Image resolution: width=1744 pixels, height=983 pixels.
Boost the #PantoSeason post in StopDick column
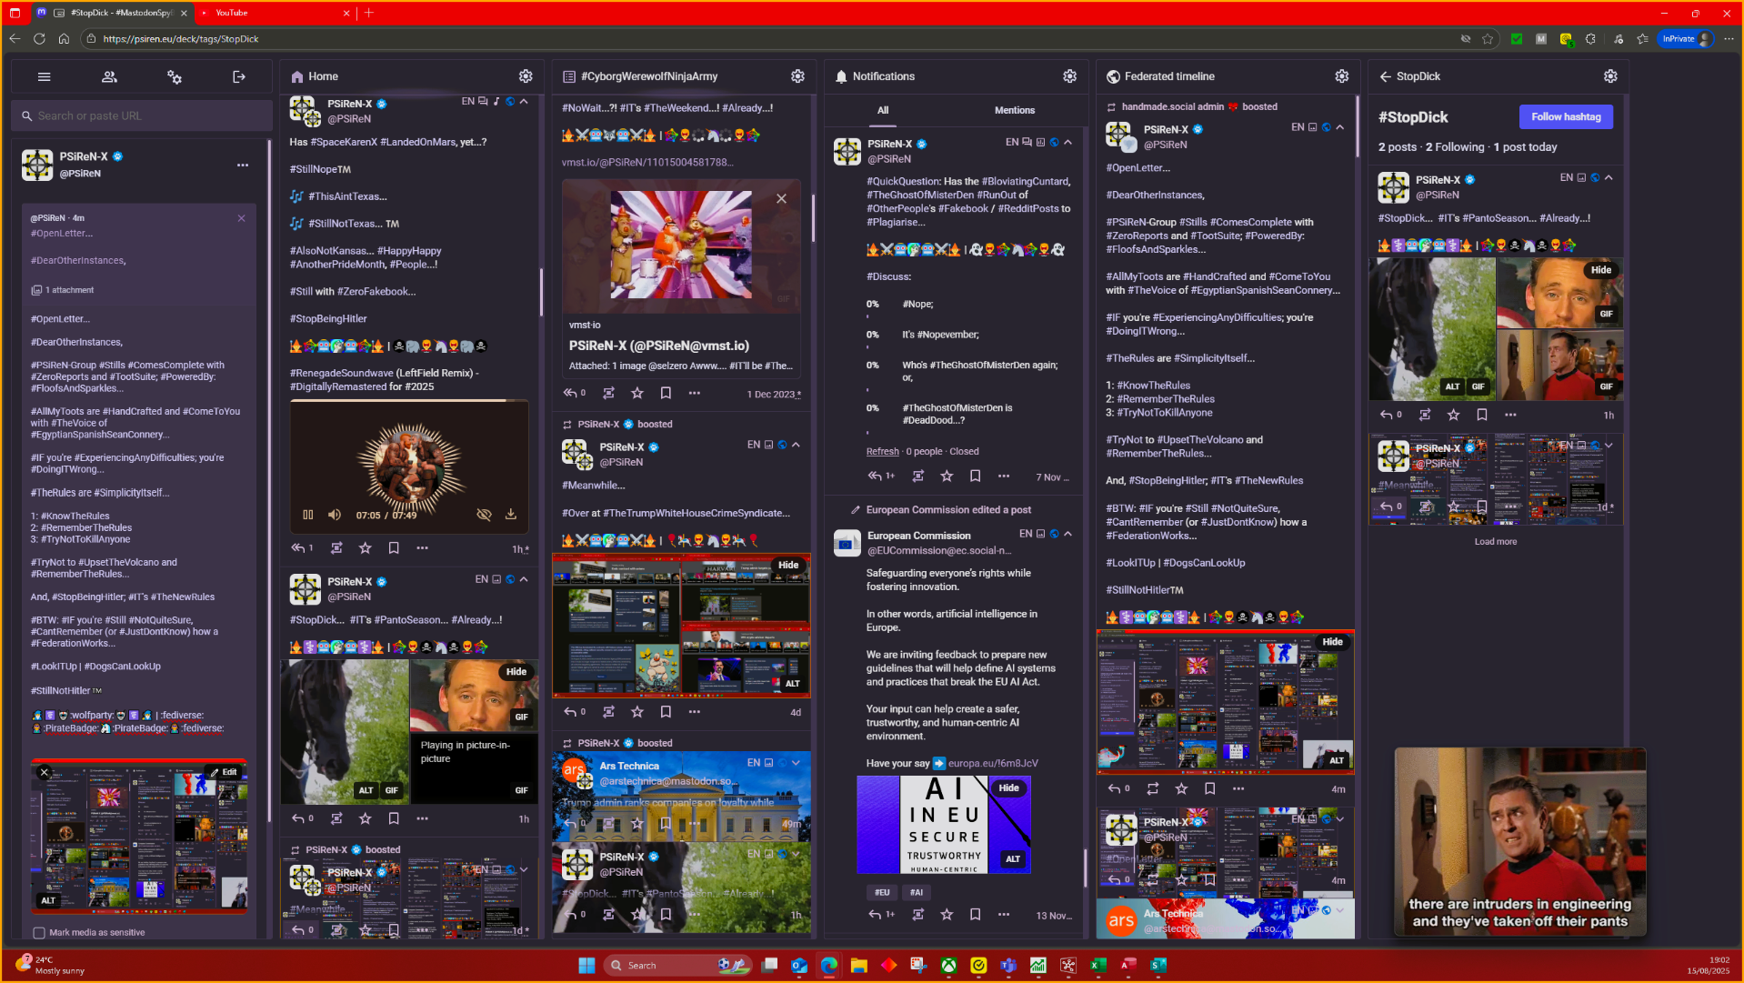coord(1425,415)
